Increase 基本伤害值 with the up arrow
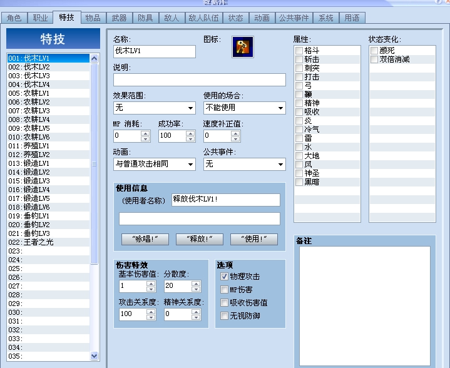 (151, 284)
